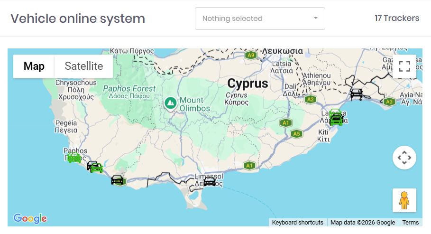Viewport: 431px width, 234px height.
Task: Click the dropdown caret arrow in the selector
Action: 316,19
